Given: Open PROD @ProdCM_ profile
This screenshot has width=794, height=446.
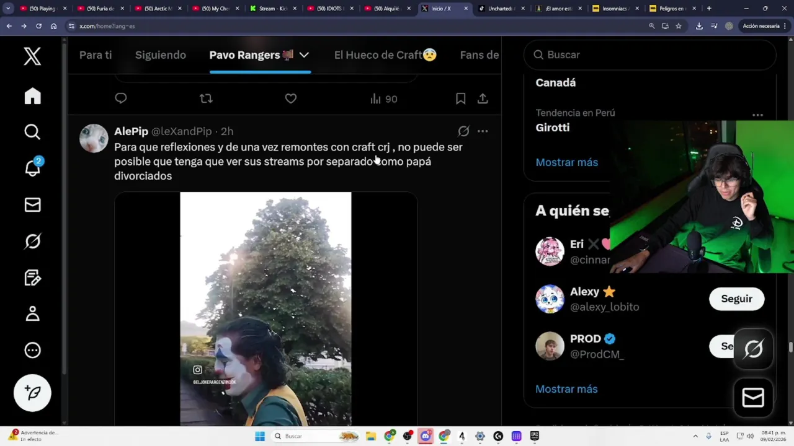Looking at the screenshot, I should (x=597, y=354).
